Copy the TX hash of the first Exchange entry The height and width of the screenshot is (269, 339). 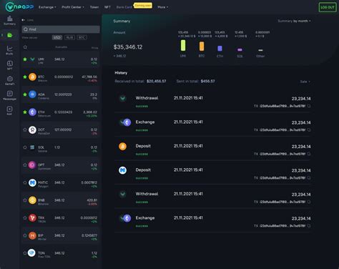click(x=309, y=130)
